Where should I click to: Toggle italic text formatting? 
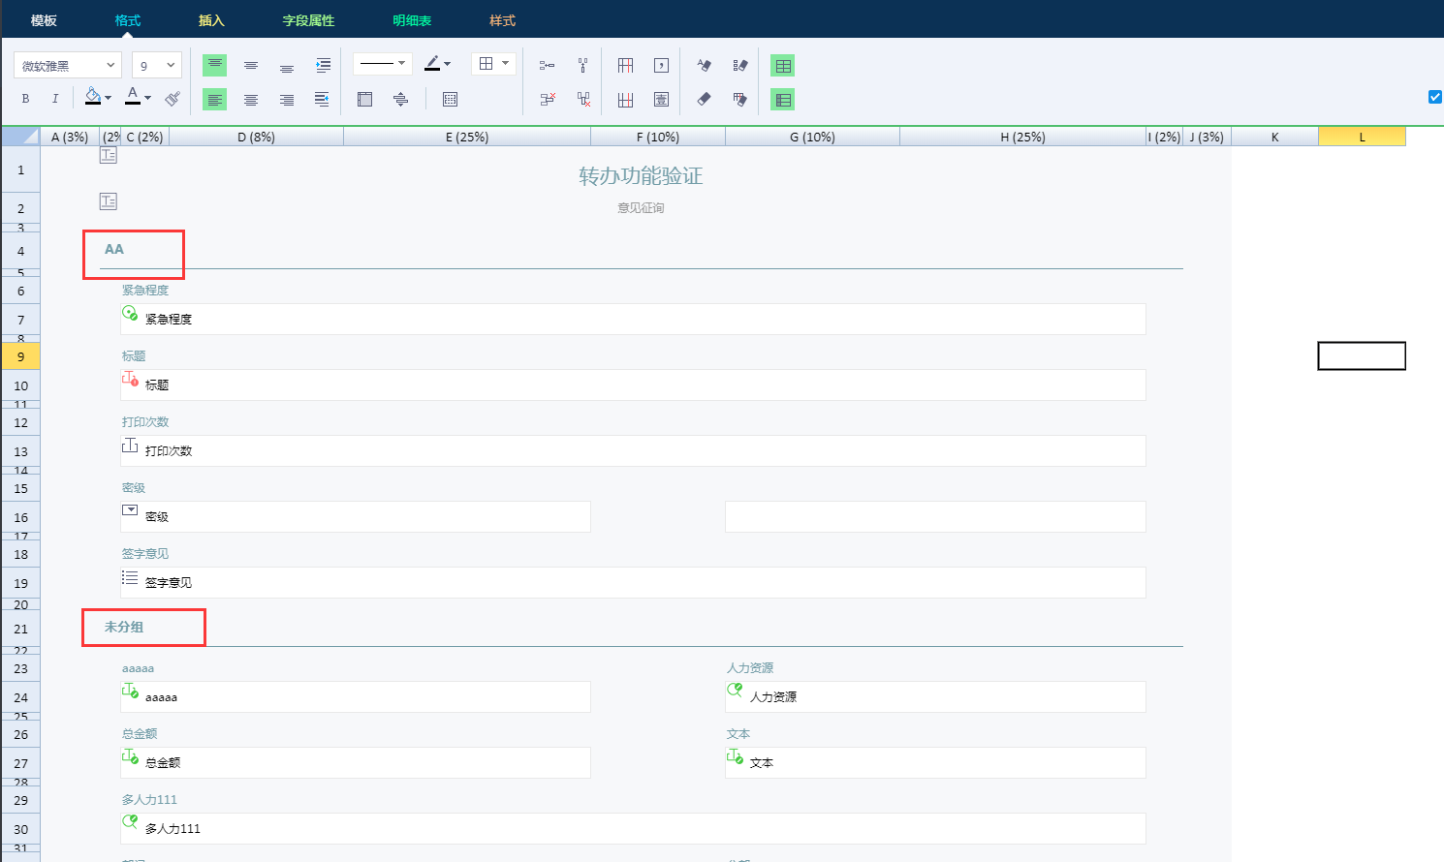coord(55,99)
